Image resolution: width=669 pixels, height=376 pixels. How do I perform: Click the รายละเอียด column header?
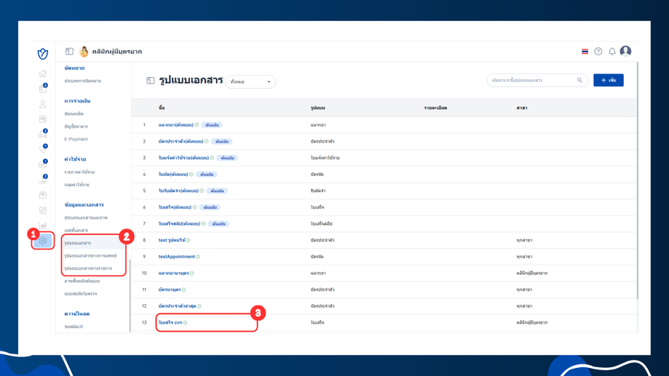coord(435,108)
